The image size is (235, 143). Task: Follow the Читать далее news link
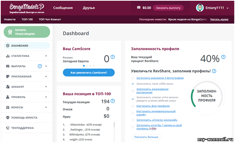click(219, 19)
